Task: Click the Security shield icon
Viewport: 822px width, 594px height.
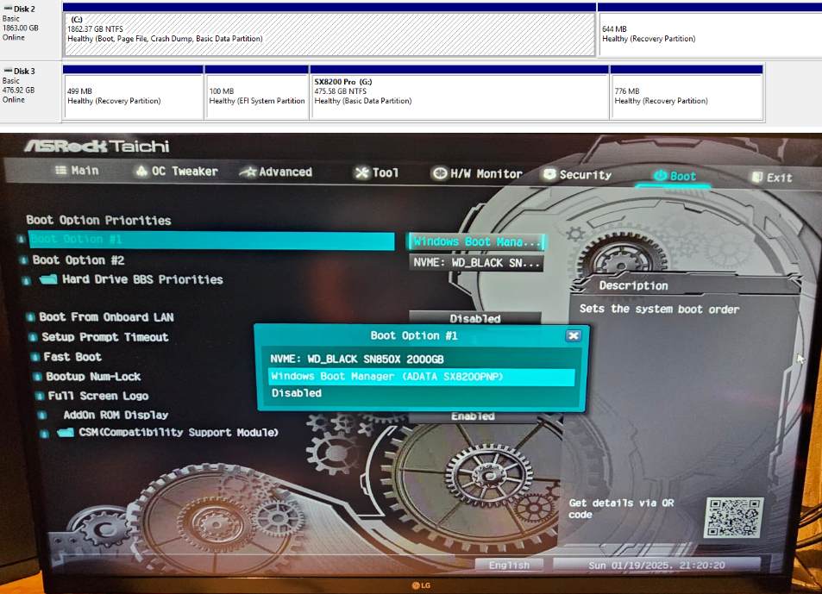Action: click(549, 174)
